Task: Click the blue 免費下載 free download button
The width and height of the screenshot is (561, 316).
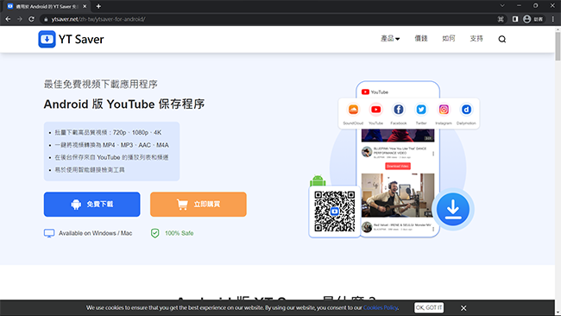Action: pos(92,205)
